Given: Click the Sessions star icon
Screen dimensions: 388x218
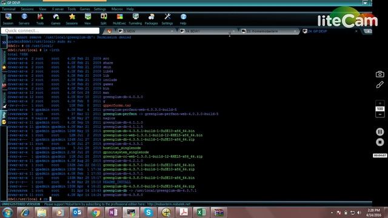Looking at the screenshot, I should point(72,19).
